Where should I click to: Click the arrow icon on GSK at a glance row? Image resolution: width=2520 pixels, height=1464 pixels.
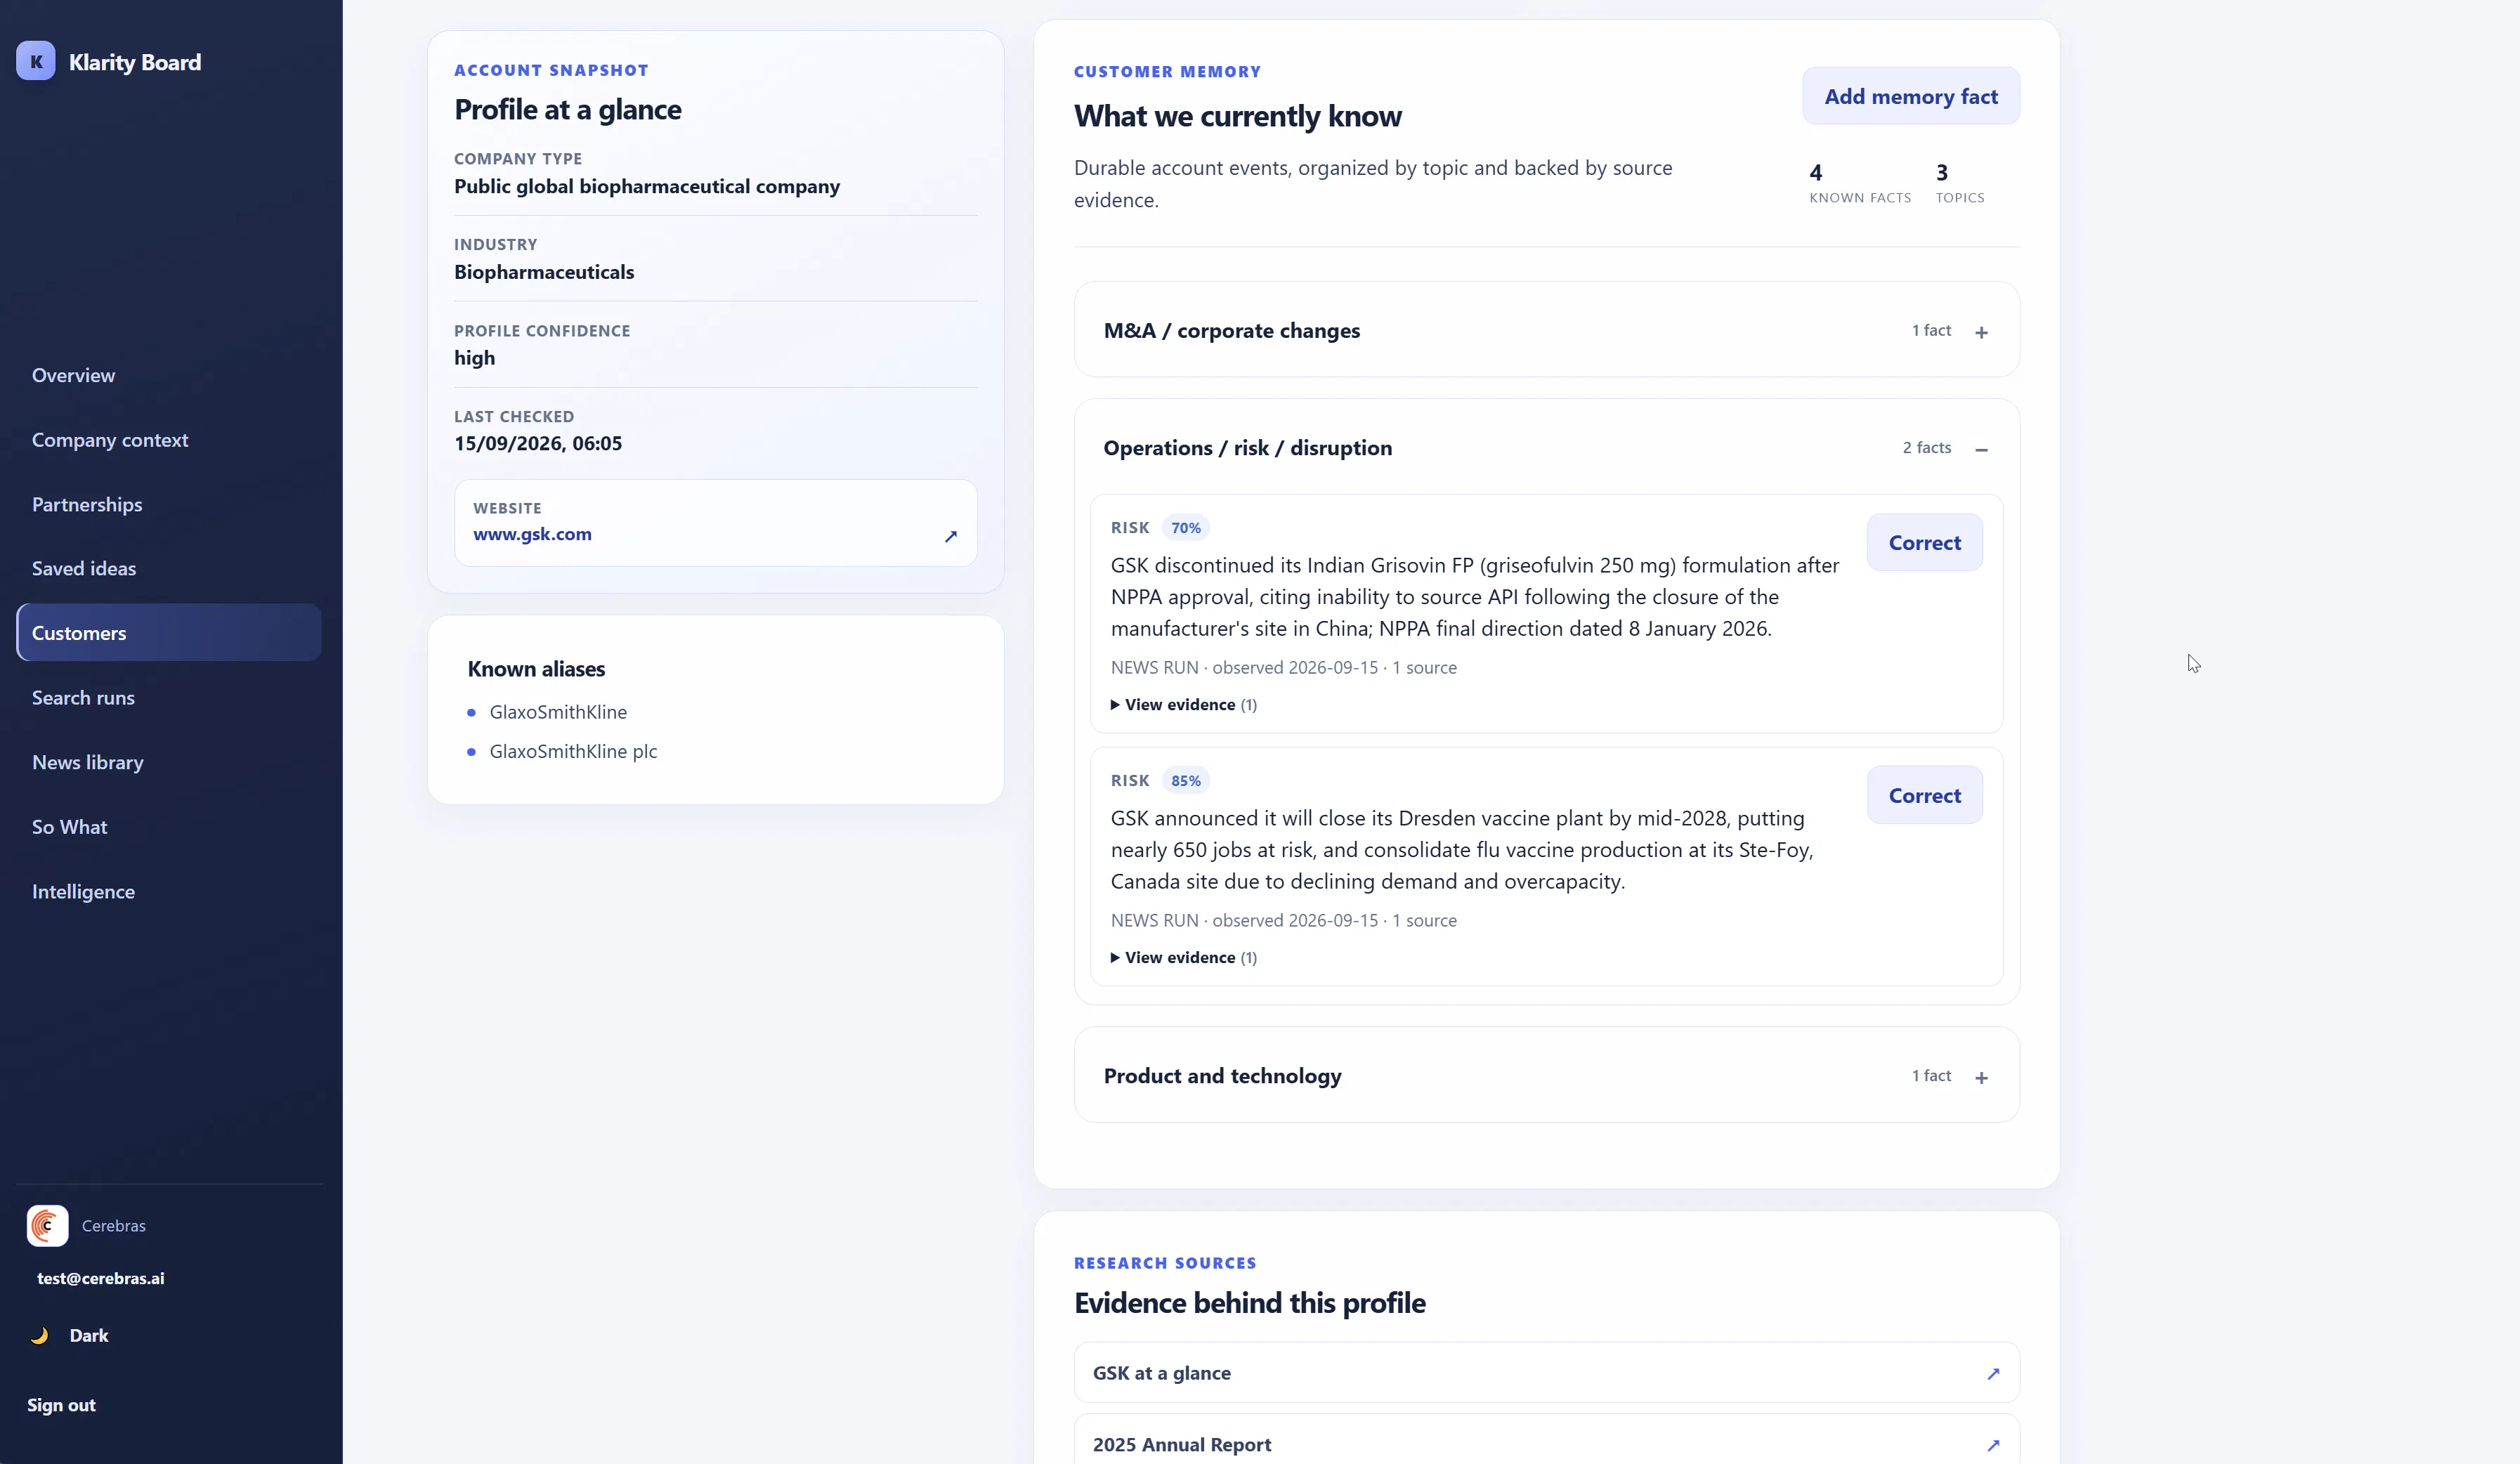(x=1992, y=1373)
